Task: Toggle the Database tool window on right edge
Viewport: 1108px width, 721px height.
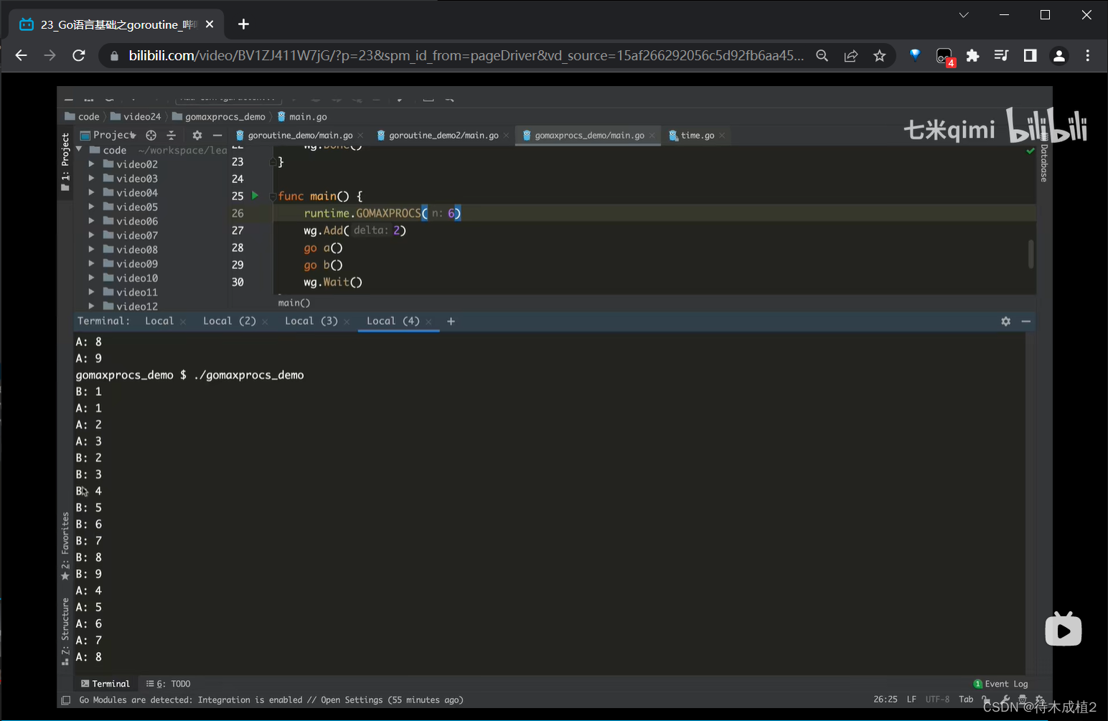Action: point(1044,158)
